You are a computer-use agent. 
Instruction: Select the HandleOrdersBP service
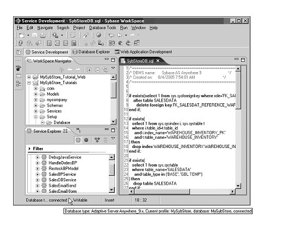(63, 163)
